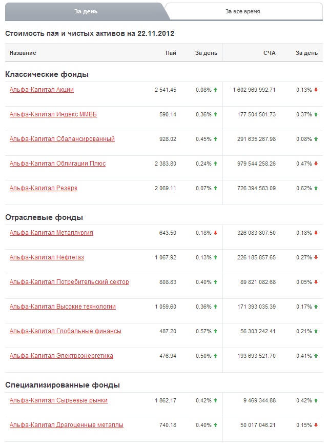This screenshot has height=447, width=328.
Task: Click the Альфа-Капитал Резерв link
Action: coord(44,188)
